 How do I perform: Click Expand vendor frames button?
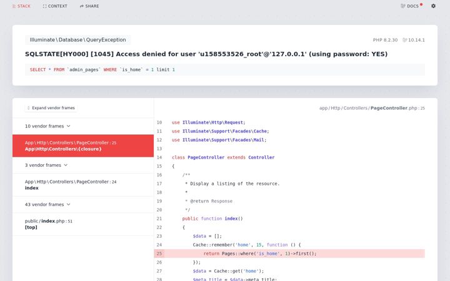click(51, 108)
